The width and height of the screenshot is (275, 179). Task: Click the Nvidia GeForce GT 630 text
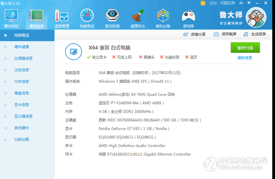[x=134, y=129]
